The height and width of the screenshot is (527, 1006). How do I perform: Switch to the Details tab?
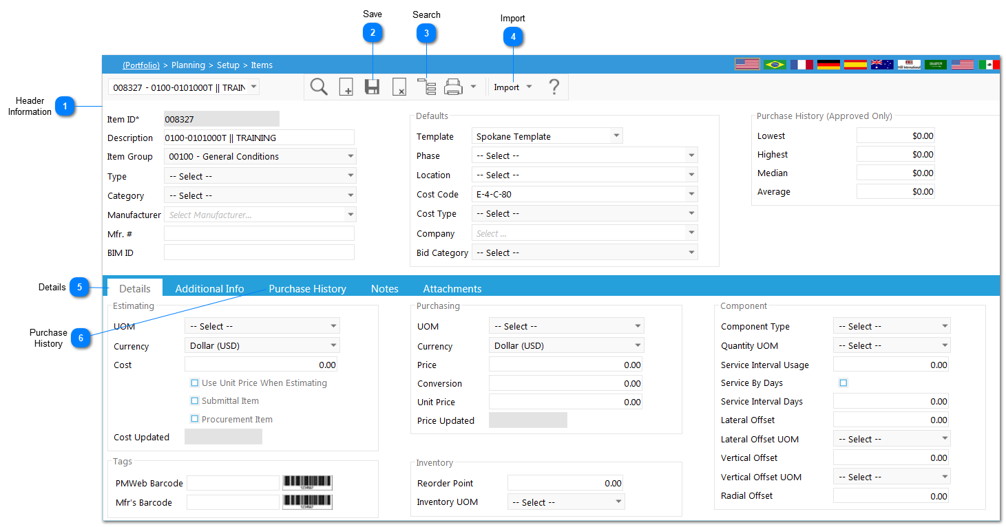pos(135,288)
